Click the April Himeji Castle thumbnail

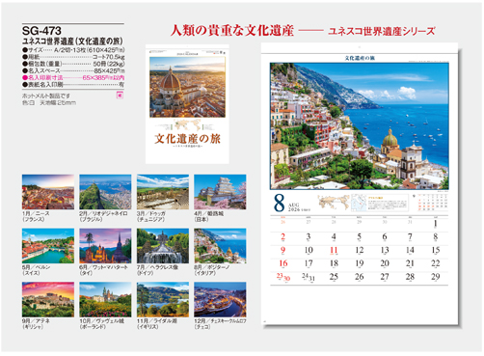pyautogui.click(x=220, y=192)
